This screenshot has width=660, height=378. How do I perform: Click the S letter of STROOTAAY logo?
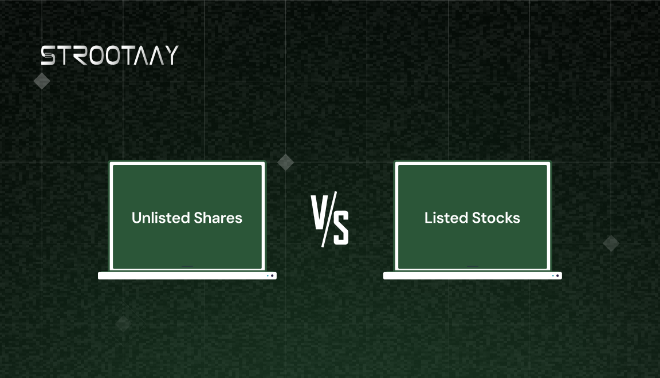[x=48, y=55]
